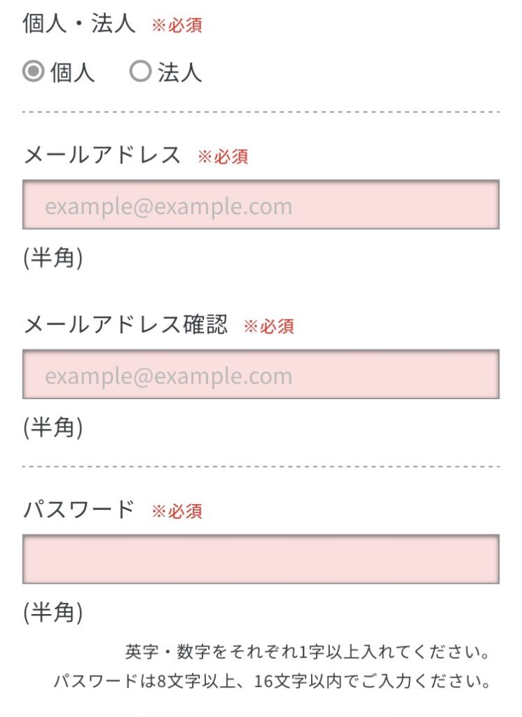This screenshot has width=522, height=717.
Task: Focus the メールアドレス input field
Action: pos(261,204)
